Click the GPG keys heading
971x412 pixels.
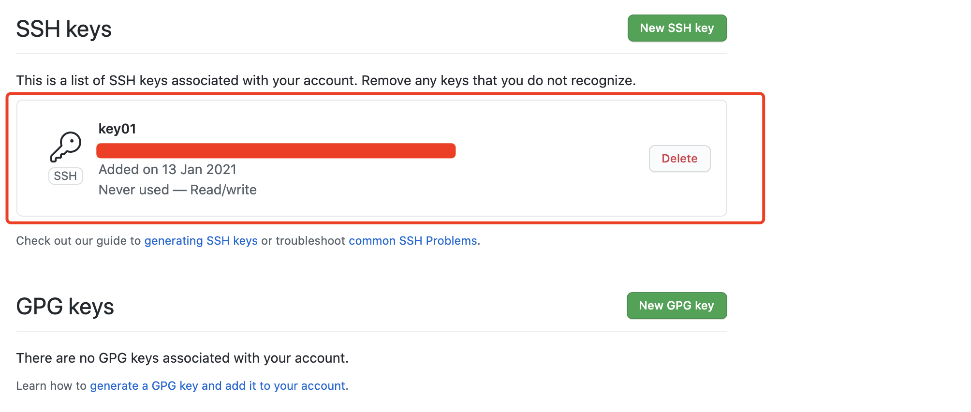click(x=65, y=307)
